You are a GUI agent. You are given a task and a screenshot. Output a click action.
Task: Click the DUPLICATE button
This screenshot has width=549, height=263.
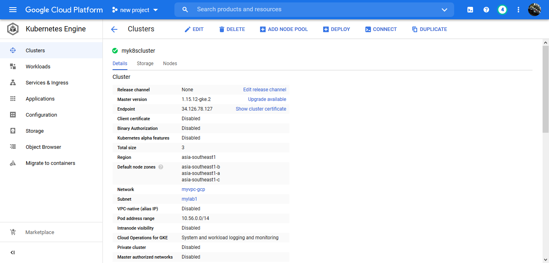(429, 29)
